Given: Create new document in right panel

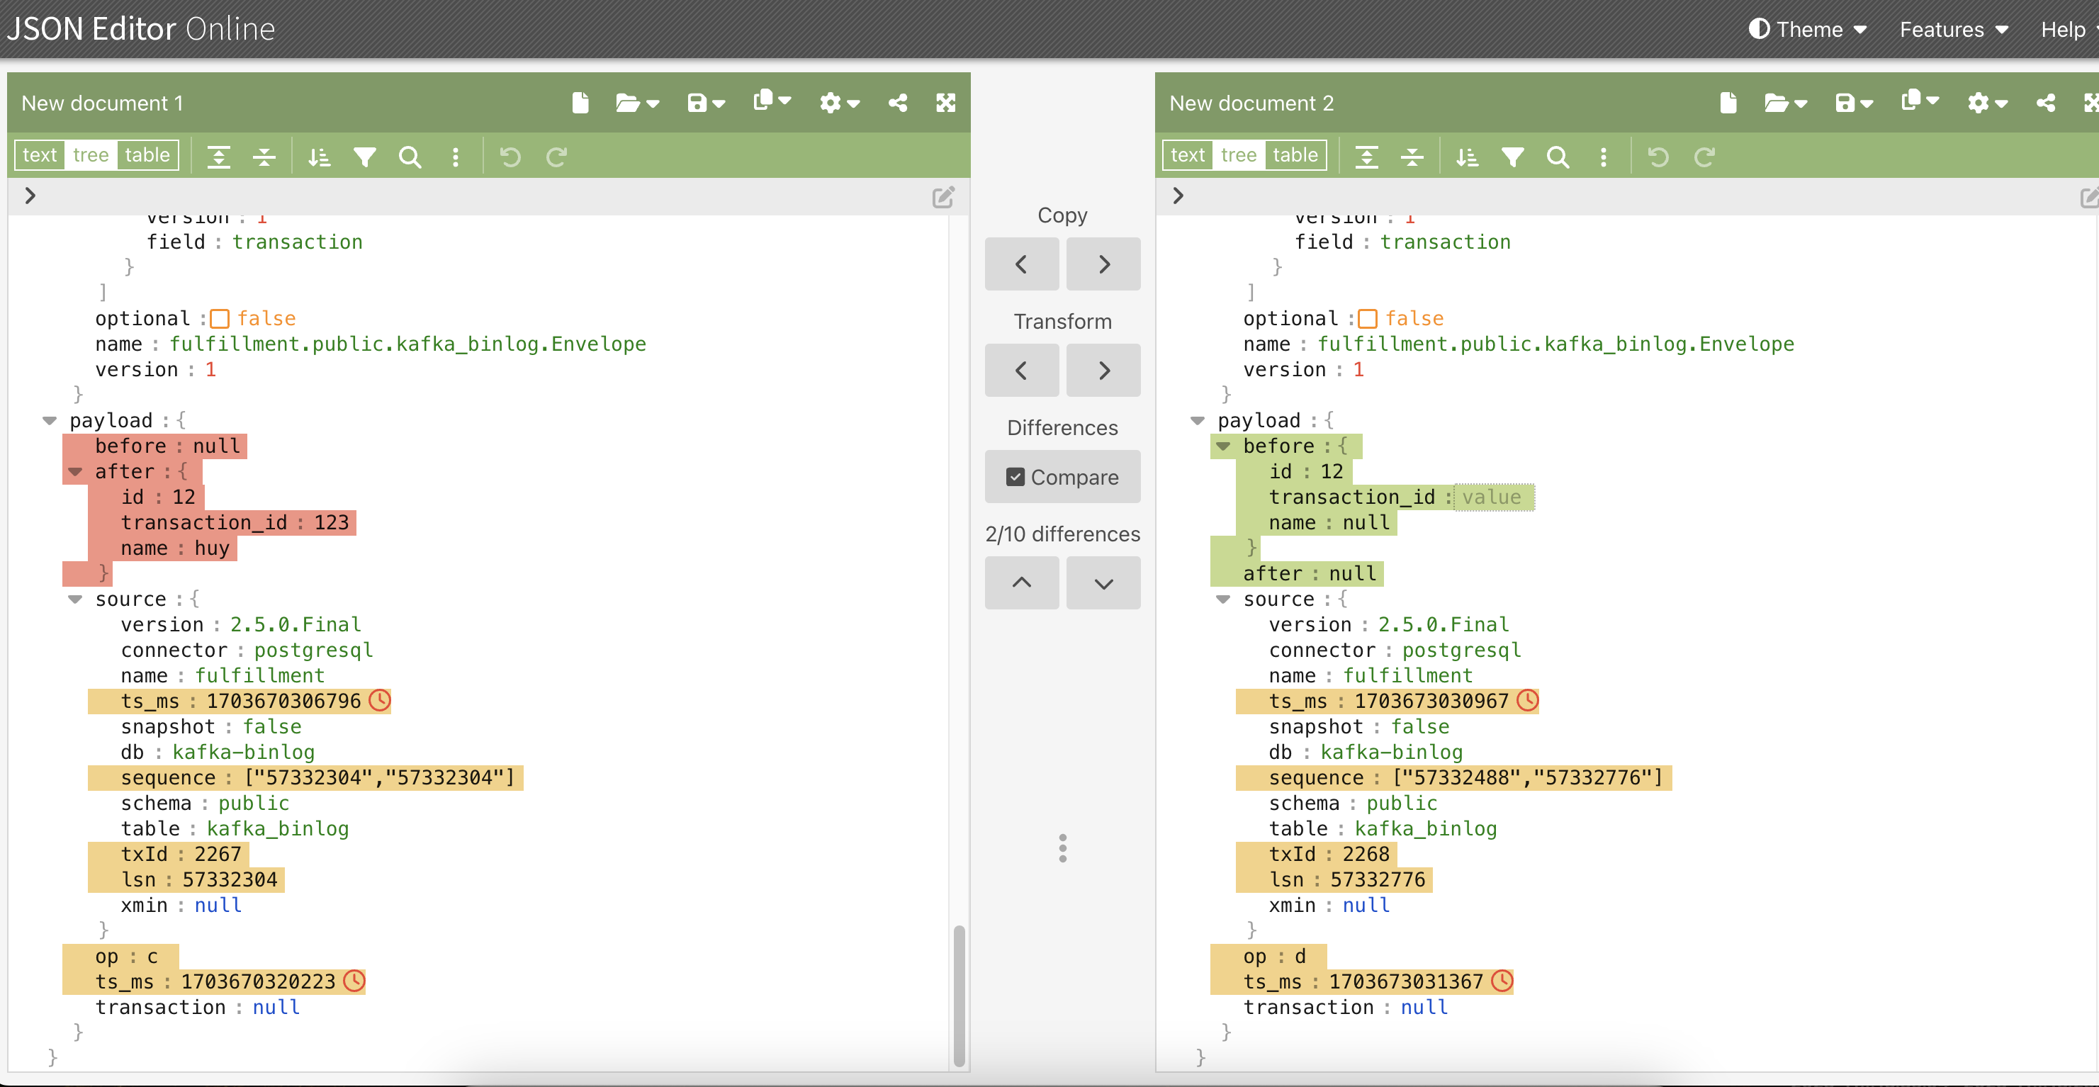Looking at the screenshot, I should pyautogui.click(x=1728, y=103).
